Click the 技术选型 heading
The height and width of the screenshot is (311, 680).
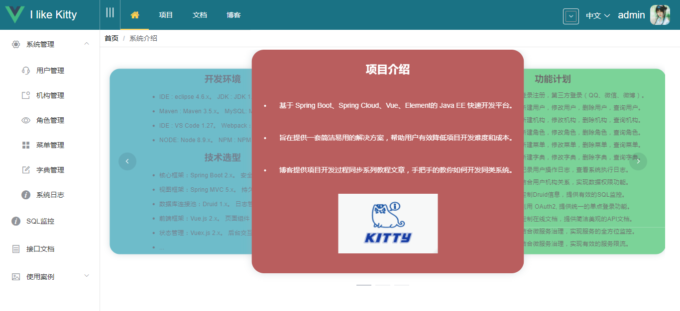pyautogui.click(x=223, y=157)
